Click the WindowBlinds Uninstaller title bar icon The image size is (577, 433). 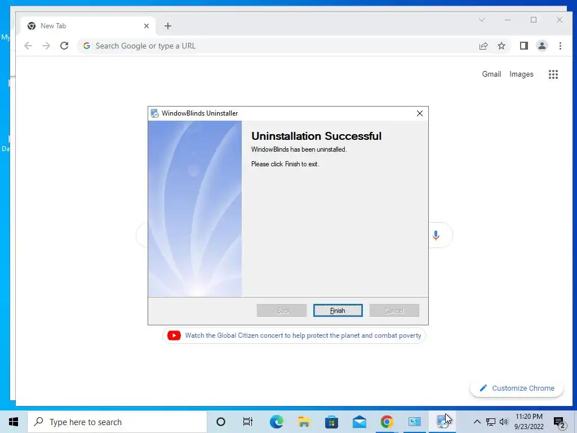(x=155, y=113)
